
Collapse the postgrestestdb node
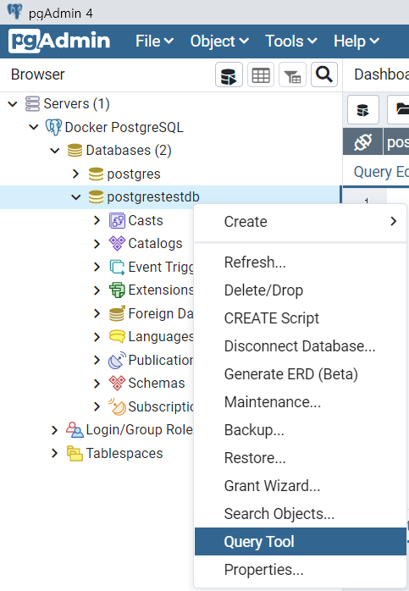click(76, 197)
